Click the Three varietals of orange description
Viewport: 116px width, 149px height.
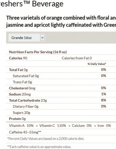[61, 21]
